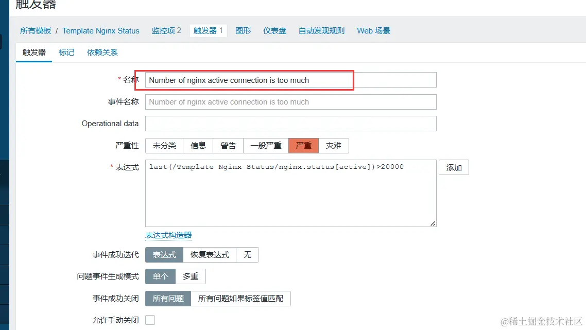Screen dimensions: 586x330
Task: Open the 自动发现规则 discovery rules tab
Action: (x=321, y=31)
